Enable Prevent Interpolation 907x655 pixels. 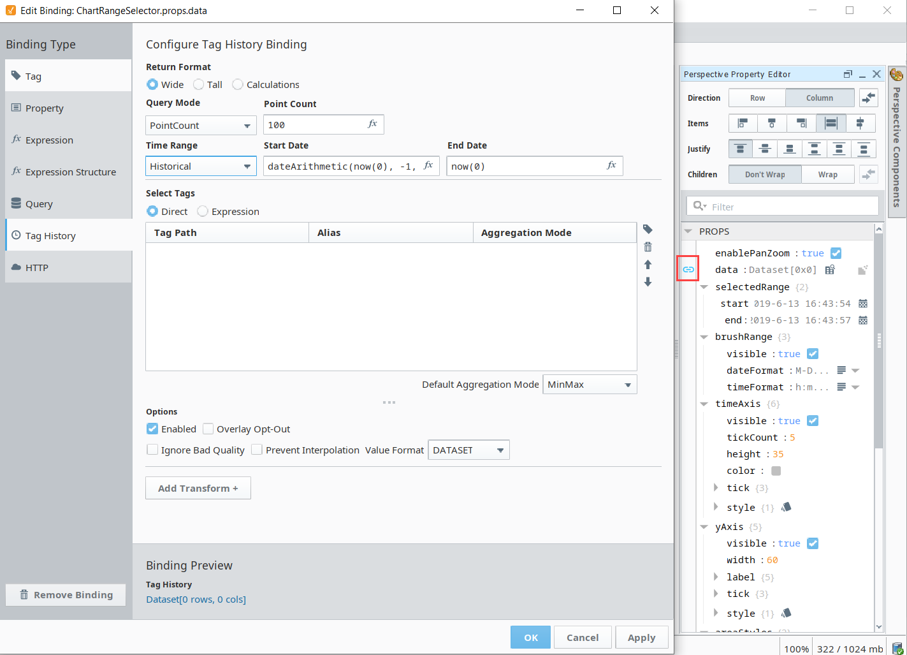257,450
